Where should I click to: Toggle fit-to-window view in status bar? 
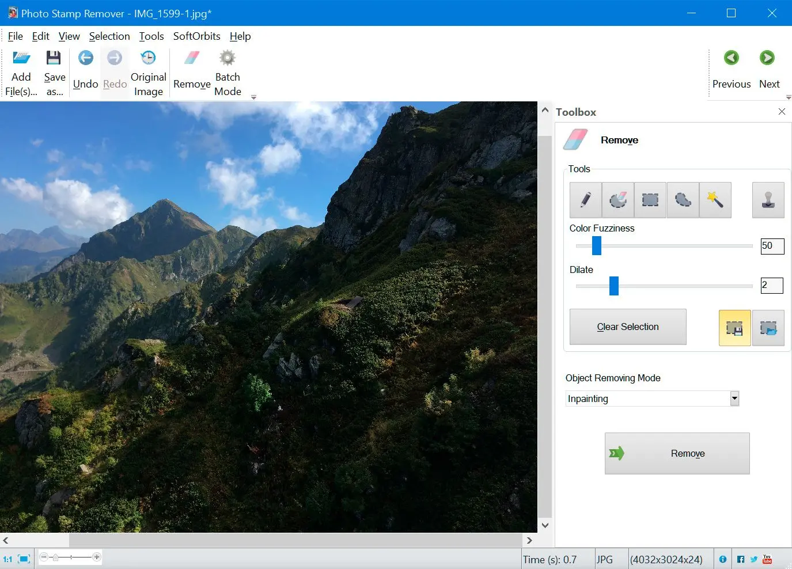pos(24,559)
